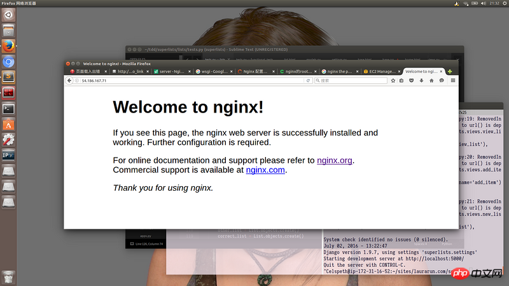Image resolution: width=509 pixels, height=286 pixels.
Task: Open the bookmarks list icon in Firefox
Action: click(401, 81)
